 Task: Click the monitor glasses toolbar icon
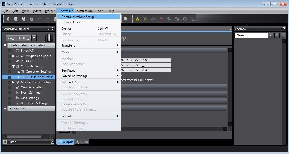tap(153, 19)
